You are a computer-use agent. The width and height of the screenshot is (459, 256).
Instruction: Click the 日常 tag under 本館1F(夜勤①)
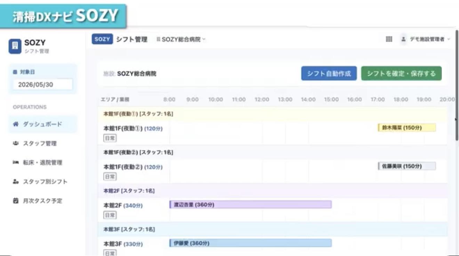(x=110, y=138)
